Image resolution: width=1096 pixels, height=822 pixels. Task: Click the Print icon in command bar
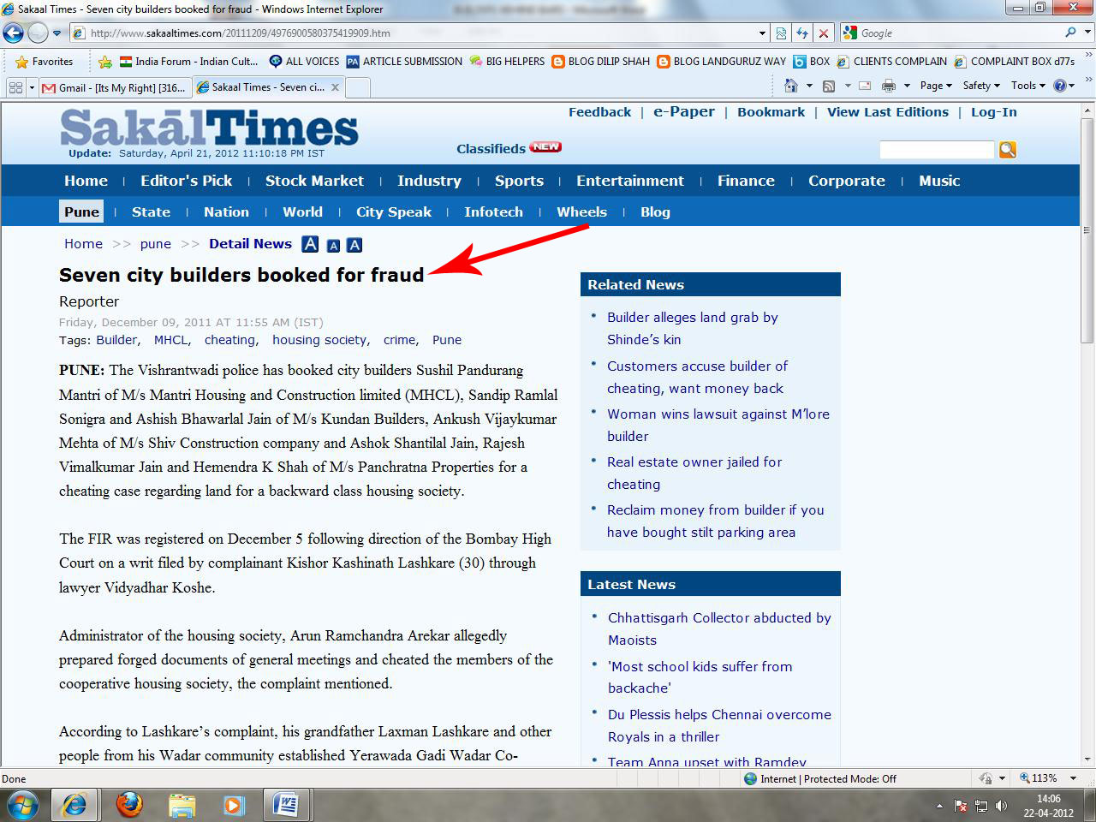coord(889,86)
